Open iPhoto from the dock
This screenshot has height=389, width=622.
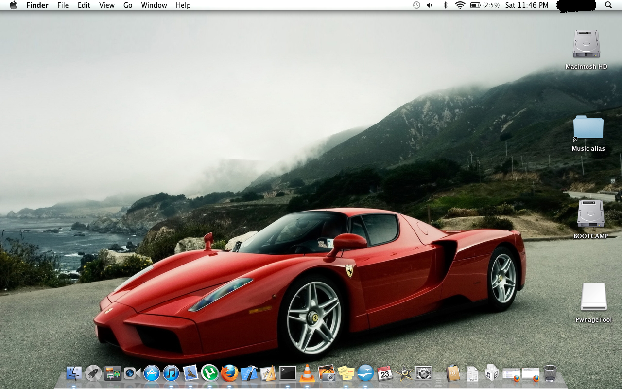327,373
